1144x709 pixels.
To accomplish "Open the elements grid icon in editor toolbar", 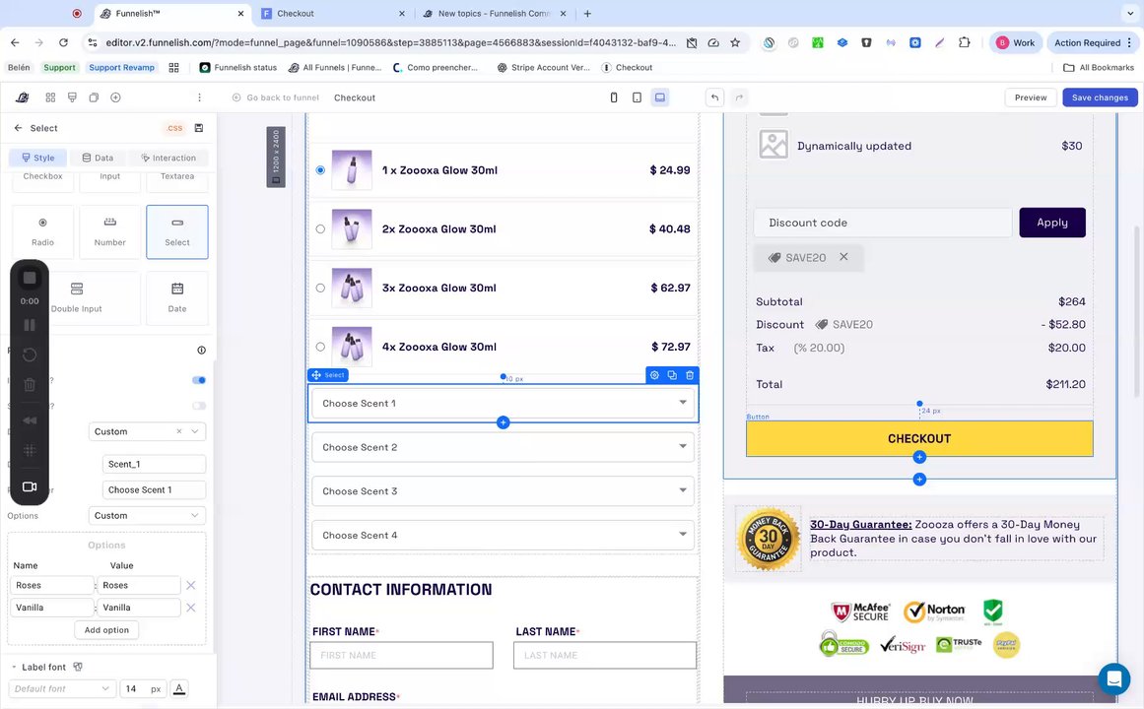I will 50,97.
